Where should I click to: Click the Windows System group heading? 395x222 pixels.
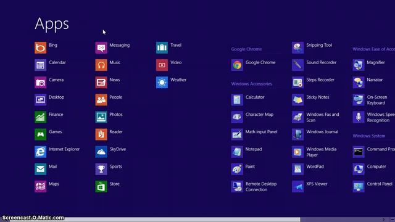369,136
